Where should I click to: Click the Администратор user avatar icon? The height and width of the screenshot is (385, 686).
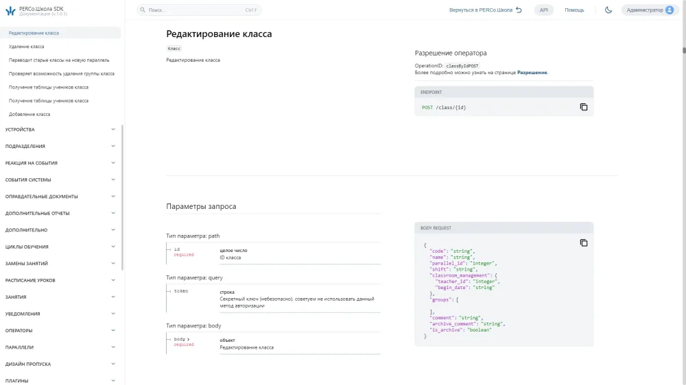click(x=670, y=10)
